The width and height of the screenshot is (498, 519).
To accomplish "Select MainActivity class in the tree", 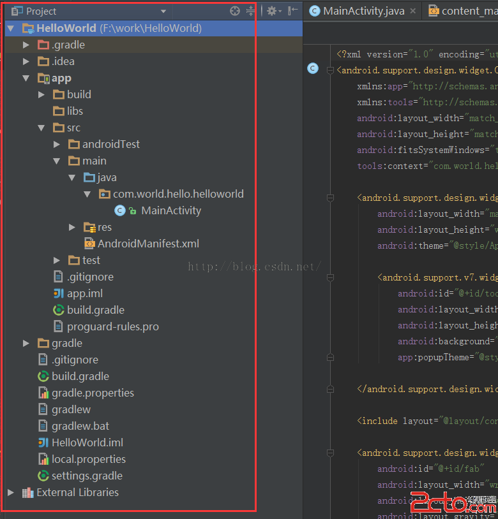I will click(x=170, y=210).
